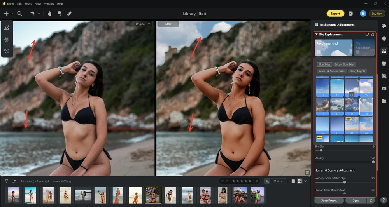Click the panel layout icon next to Export
This screenshot has height=207, width=389.
click(350, 14)
